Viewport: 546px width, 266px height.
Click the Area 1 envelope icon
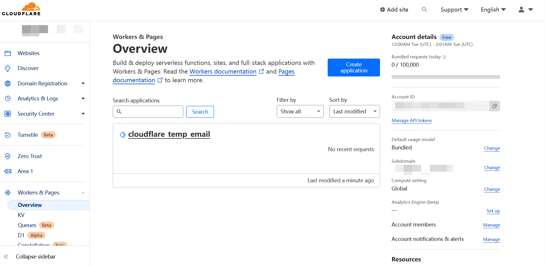pos(8,171)
